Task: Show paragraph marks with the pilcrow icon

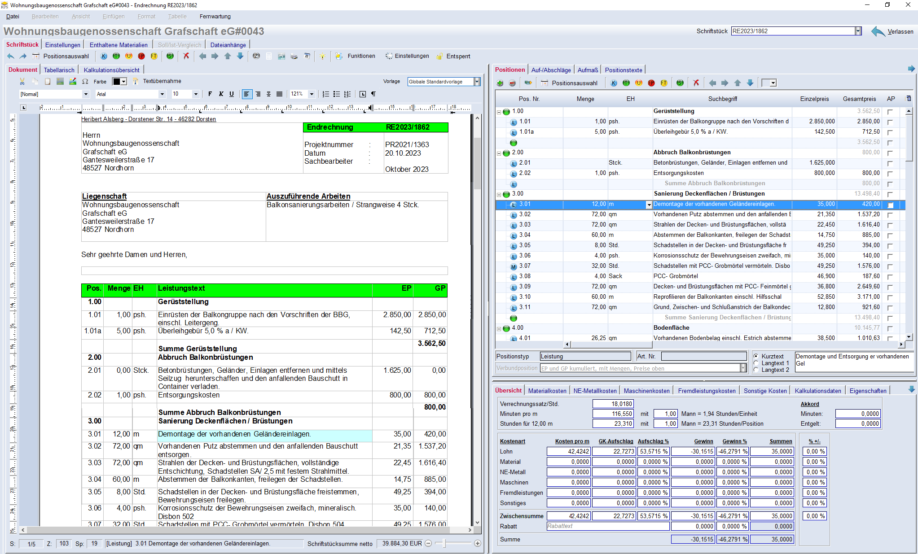Action: pyautogui.click(x=373, y=94)
